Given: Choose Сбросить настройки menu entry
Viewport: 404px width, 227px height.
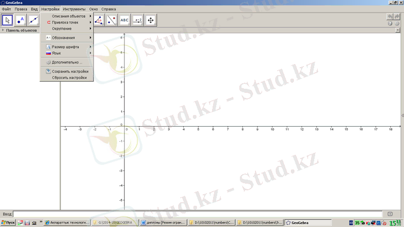Looking at the screenshot, I should tap(67, 78).
